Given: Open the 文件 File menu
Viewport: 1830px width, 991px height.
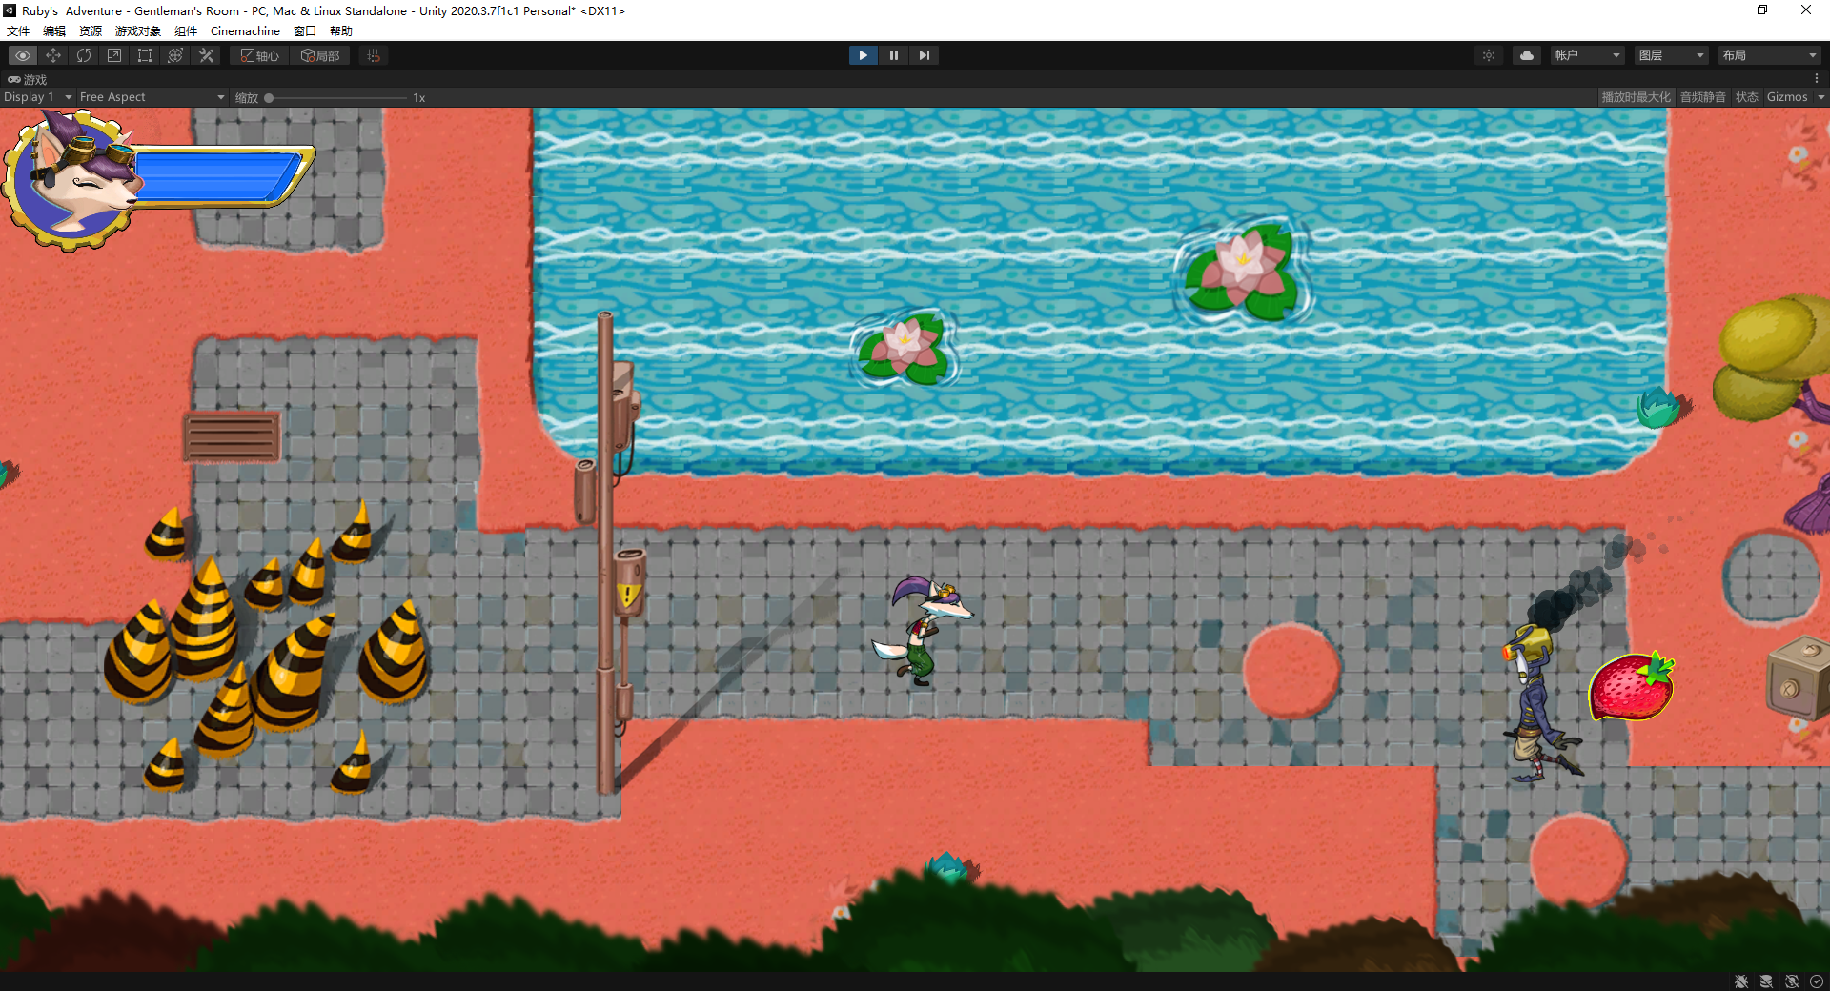Looking at the screenshot, I should click(18, 30).
